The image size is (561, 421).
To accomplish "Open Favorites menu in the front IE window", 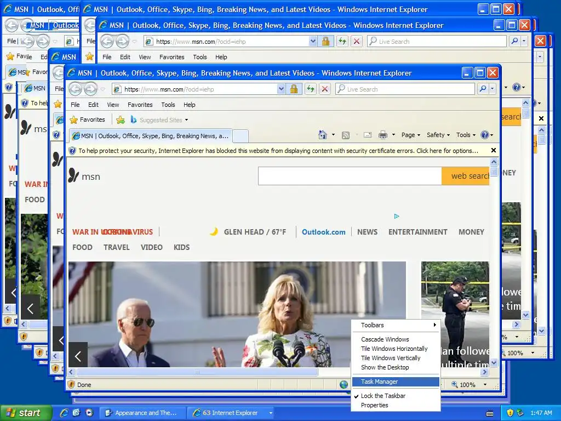I will [140, 105].
